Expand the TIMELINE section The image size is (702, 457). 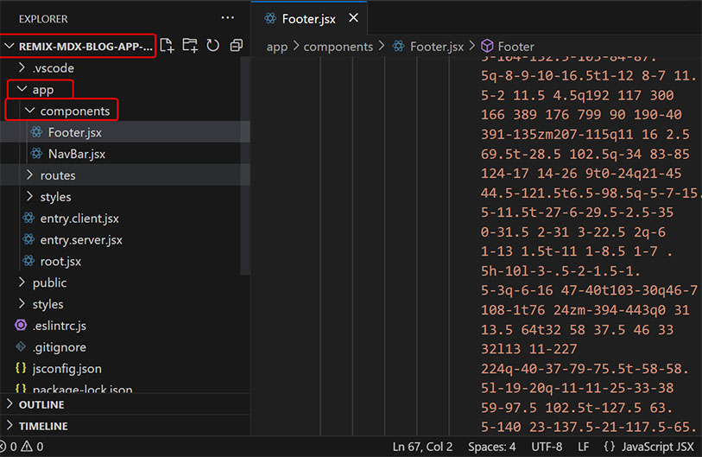coord(43,426)
